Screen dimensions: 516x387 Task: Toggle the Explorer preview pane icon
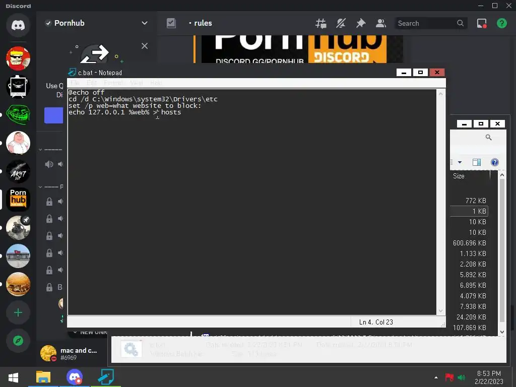pos(477,162)
